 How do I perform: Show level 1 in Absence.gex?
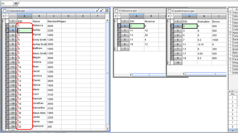point(119,16)
